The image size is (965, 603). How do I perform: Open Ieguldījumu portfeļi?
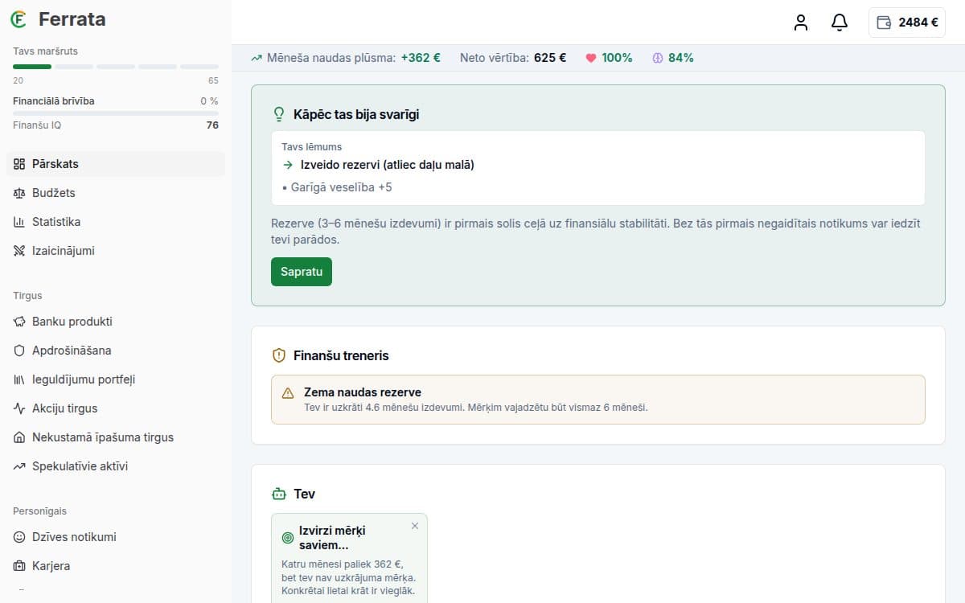tap(116, 379)
